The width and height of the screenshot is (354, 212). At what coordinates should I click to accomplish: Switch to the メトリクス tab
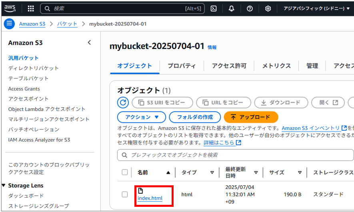click(x=276, y=66)
